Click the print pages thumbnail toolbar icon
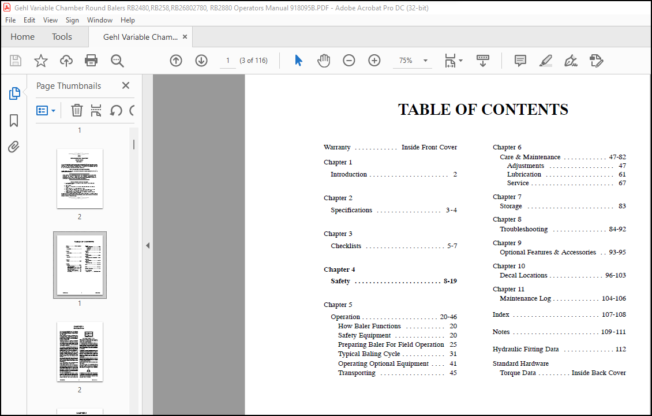Screen dimensions: 652x416 (96, 110)
